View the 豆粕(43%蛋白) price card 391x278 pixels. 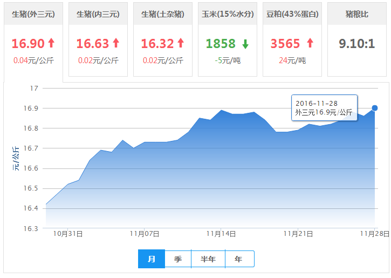pos(292,39)
